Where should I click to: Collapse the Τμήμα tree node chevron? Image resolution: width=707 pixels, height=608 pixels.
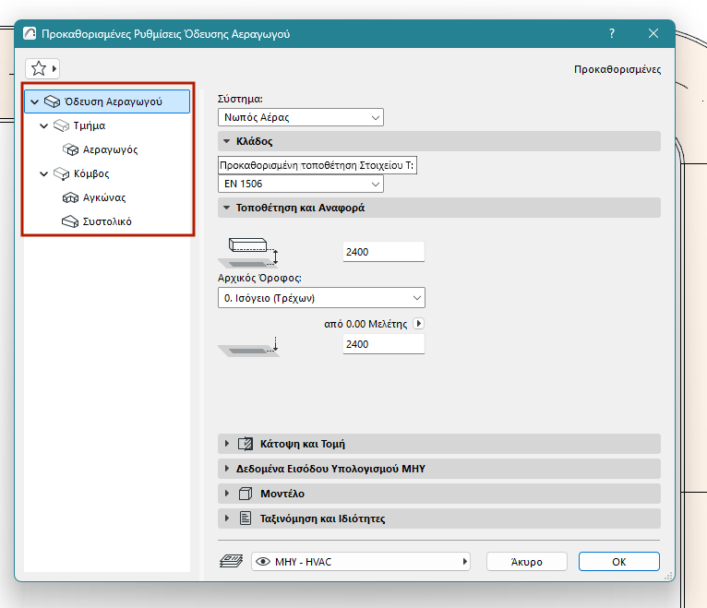[43, 125]
